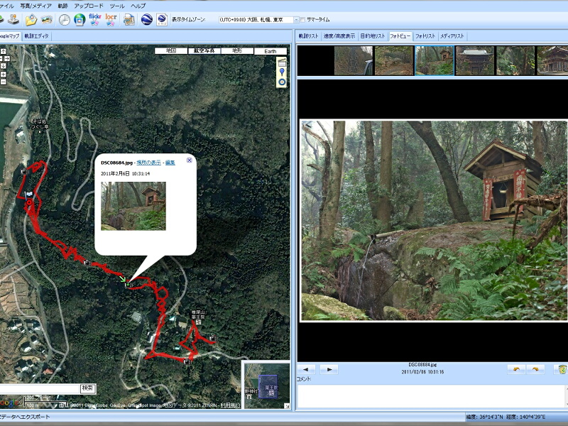Viewport: 568px width, 426px height.
Task: Toggle the サマータイム checkbox
Action: (x=303, y=20)
